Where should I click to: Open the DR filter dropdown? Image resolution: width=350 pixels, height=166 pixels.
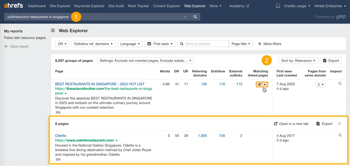[x=62, y=44]
